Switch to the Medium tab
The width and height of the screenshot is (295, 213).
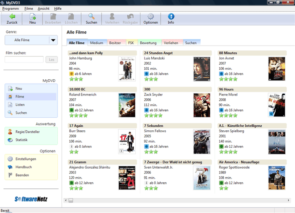97,43
